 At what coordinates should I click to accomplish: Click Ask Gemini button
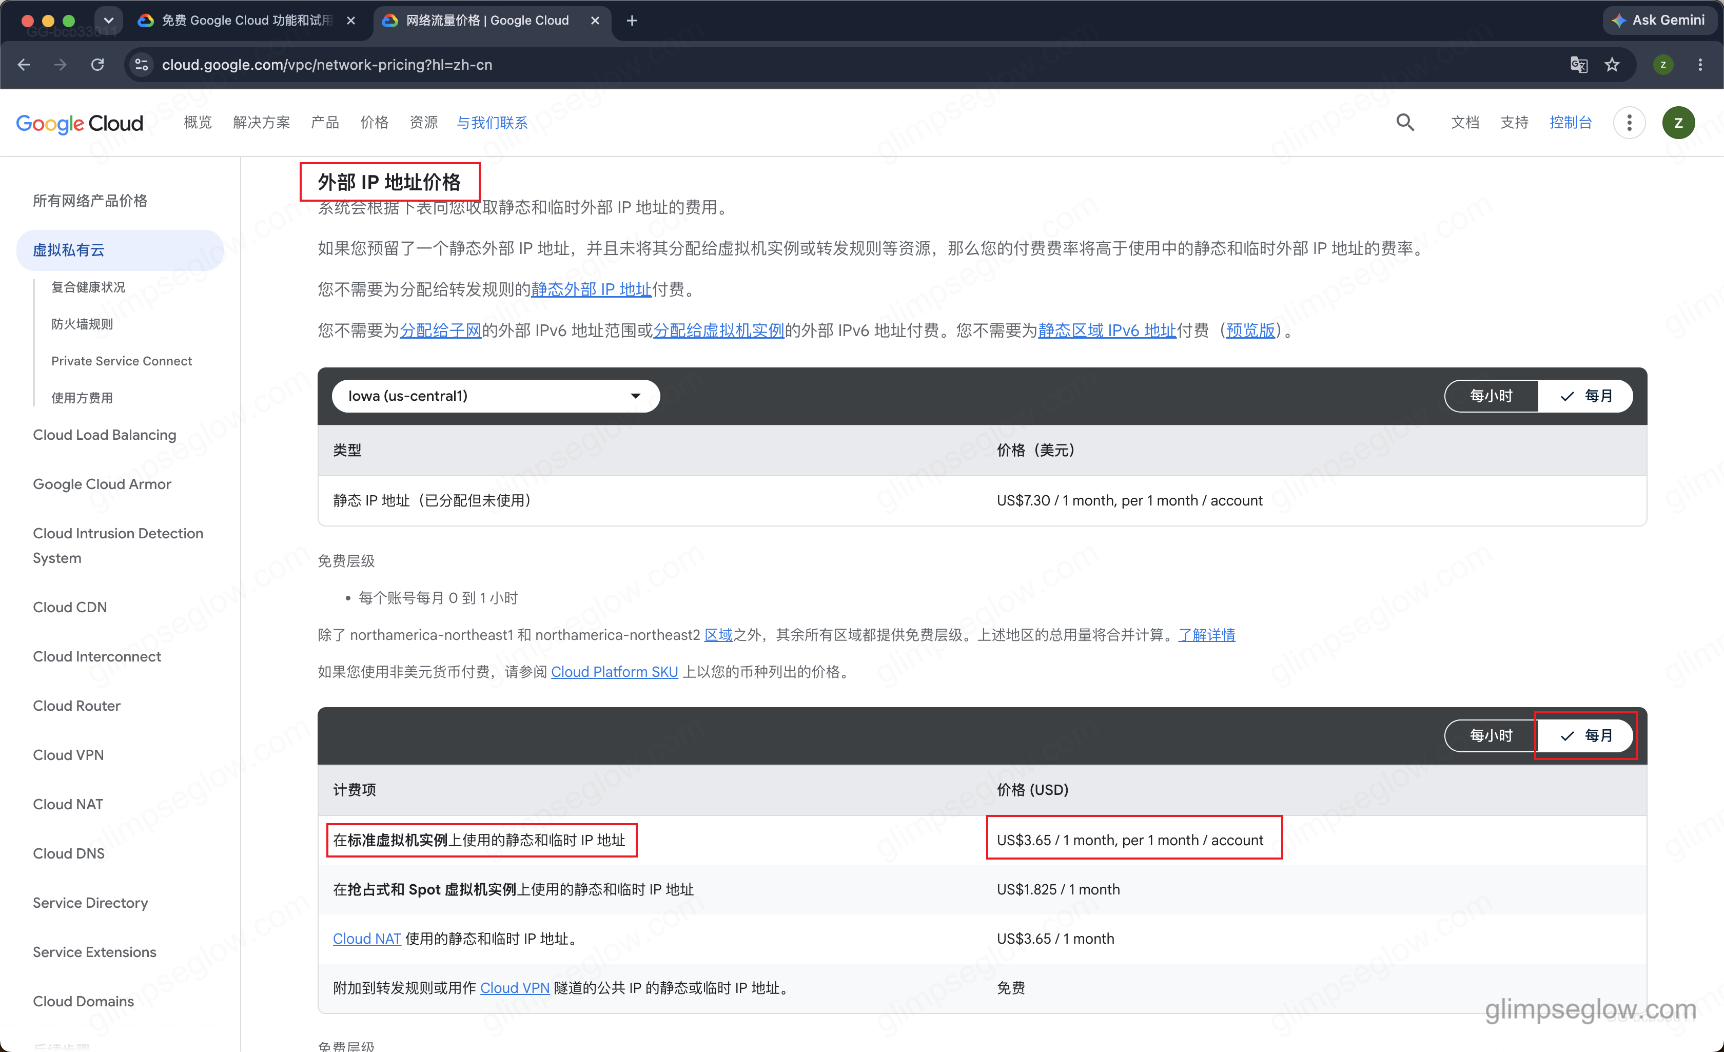pos(1660,21)
